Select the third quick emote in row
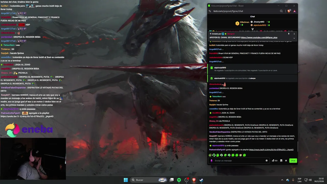 [218, 155]
